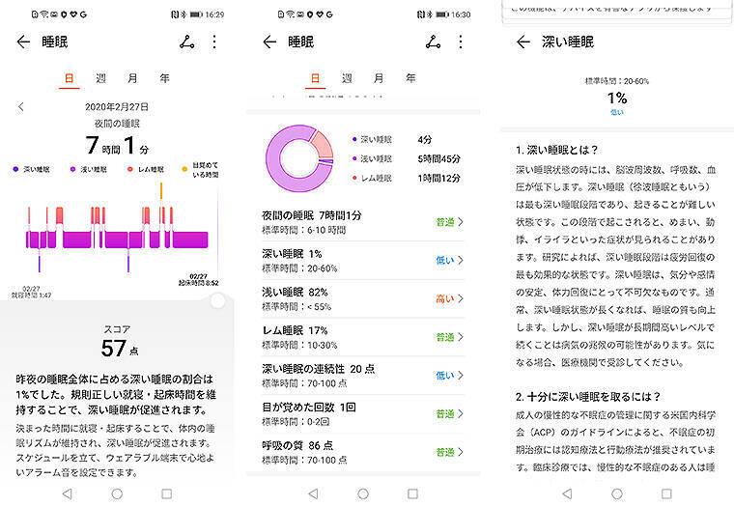The image size is (734, 507).
Task: Tap the red レム睡眠 legend dot in chart legend
Action: tap(130, 169)
